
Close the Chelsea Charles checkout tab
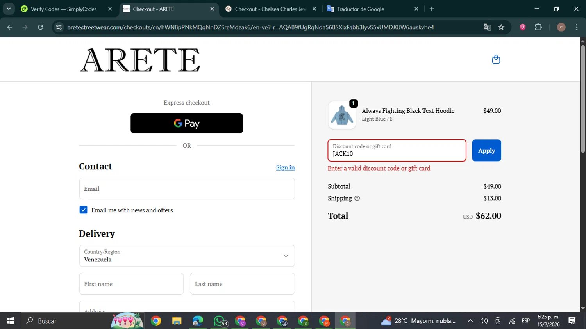point(314,9)
